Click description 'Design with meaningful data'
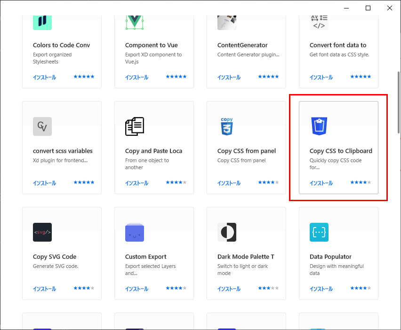The width and height of the screenshot is (401, 330). pyautogui.click(x=337, y=269)
